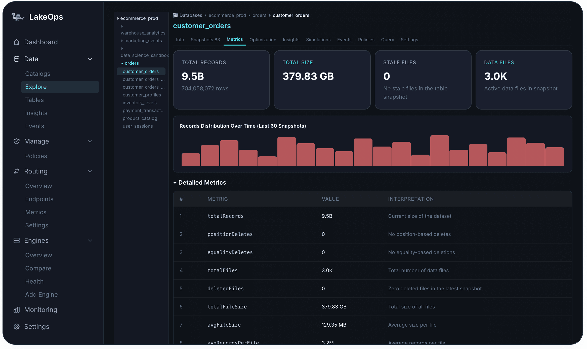Click the Settings gear icon in sidebar

pos(17,327)
